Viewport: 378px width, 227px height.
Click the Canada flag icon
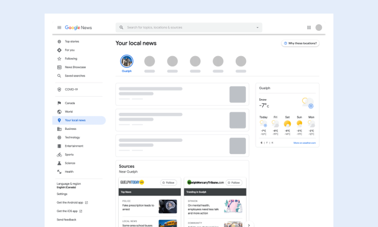click(59, 103)
